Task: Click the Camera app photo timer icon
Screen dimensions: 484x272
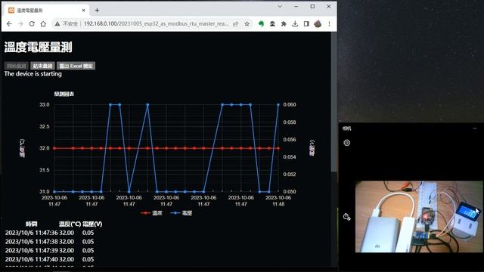Action: pos(346,217)
